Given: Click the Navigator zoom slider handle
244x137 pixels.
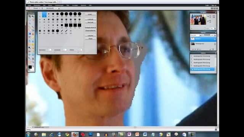Looking at the screenshot, I should [205, 29].
